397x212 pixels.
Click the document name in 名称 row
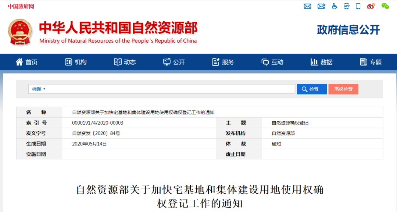coord(143,112)
